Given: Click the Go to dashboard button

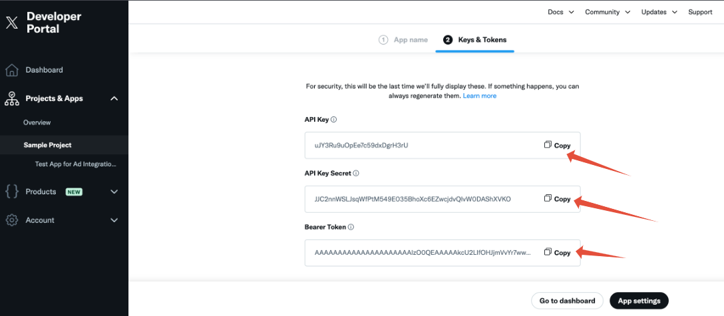Looking at the screenshot, I should (x=567, y=301).
